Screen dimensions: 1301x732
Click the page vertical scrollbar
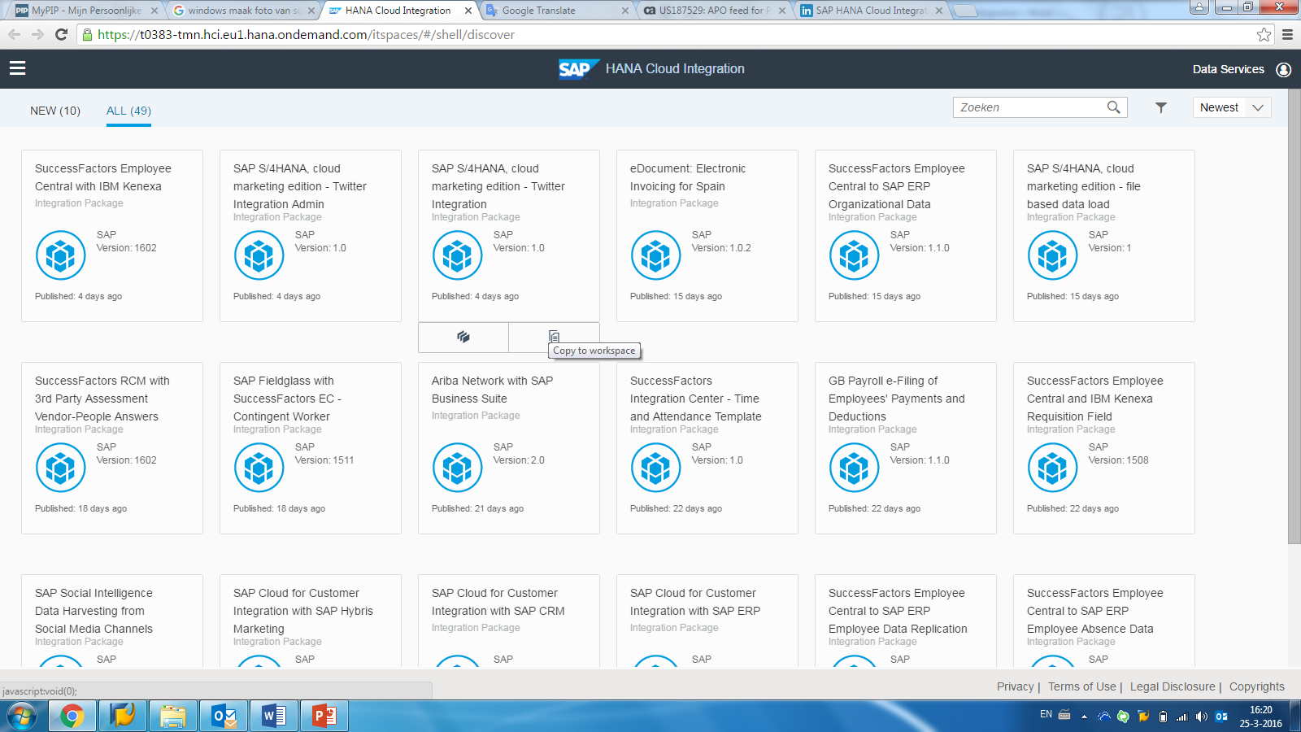point(1294,317)
